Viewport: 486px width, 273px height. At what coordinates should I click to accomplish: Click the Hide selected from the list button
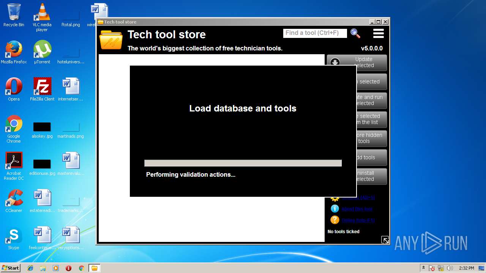click(371, 119)
